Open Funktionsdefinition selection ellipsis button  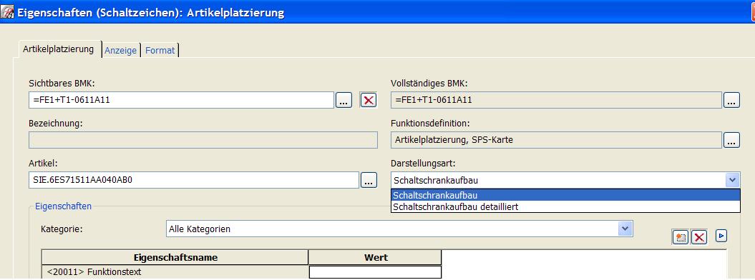731,140
